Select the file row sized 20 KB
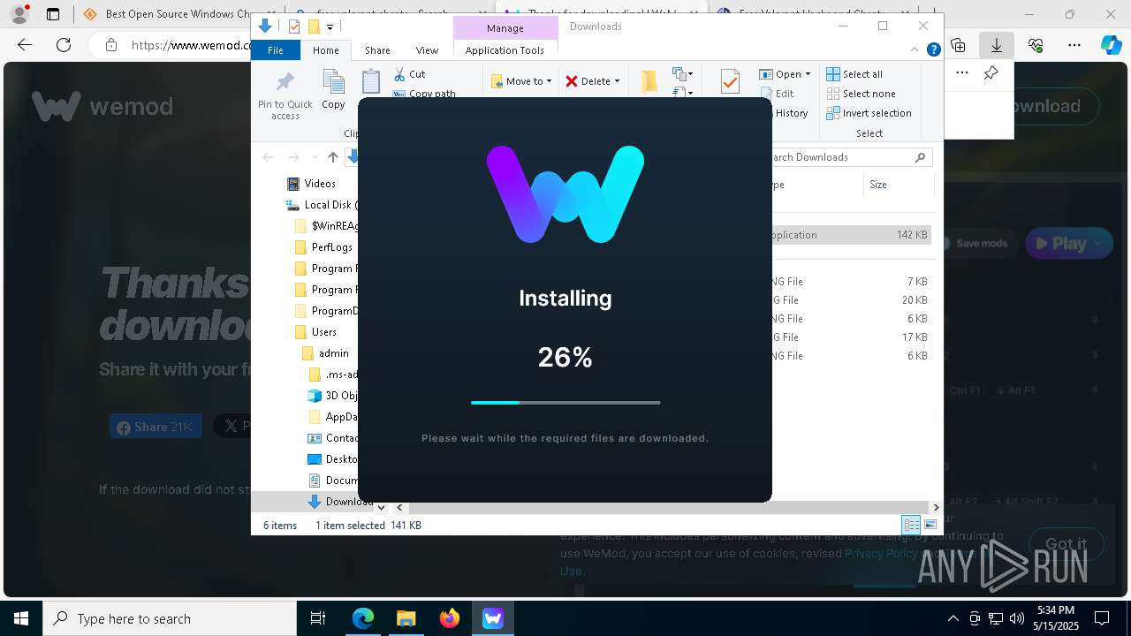 (851, 300)
